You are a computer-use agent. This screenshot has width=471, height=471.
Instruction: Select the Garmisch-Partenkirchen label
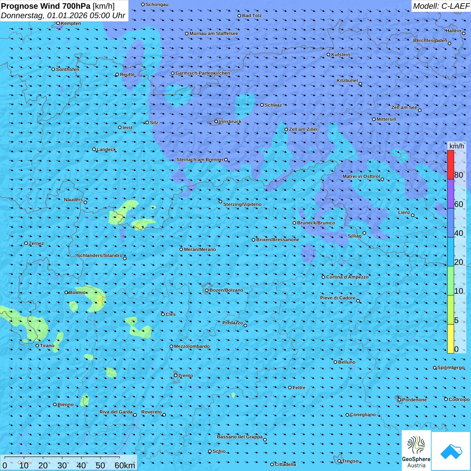203,73
